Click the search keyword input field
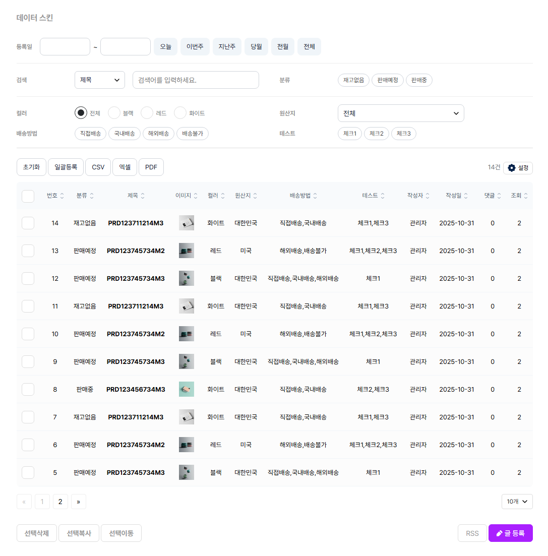 click(x=196, y=80)
